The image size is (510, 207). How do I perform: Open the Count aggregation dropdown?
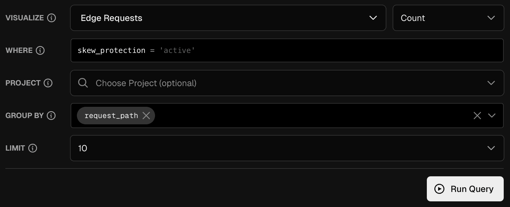click(491, 18)
